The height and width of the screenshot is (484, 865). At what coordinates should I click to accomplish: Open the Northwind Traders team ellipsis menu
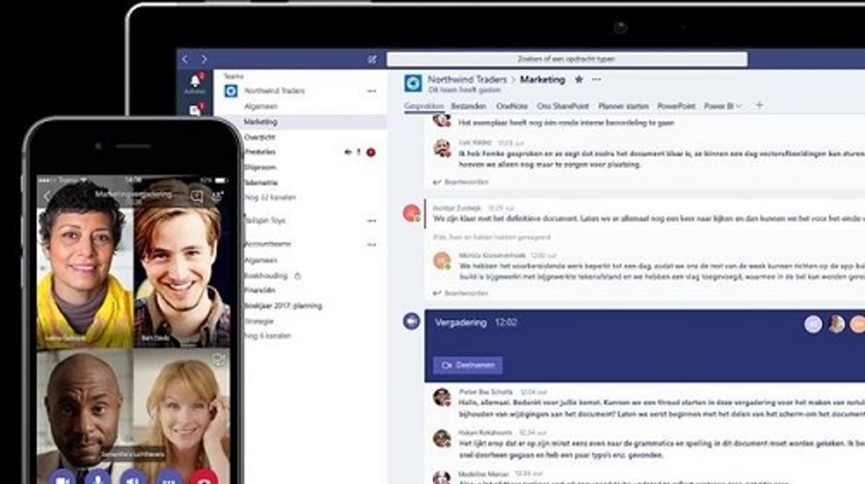click(x=371, y=91)
